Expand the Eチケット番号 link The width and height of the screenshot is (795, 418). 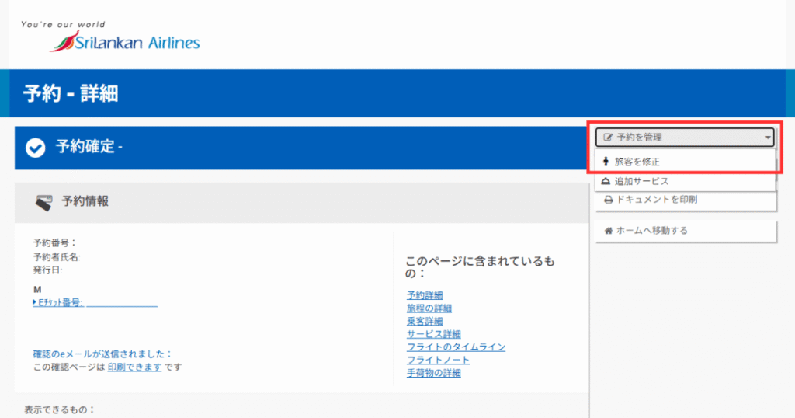click(57, 303)
